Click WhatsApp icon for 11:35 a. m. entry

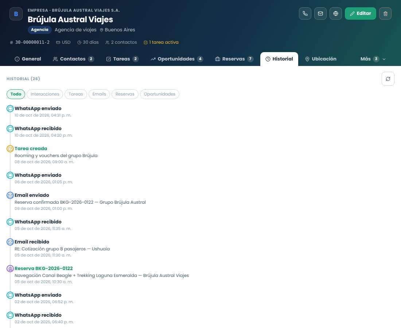10,222
